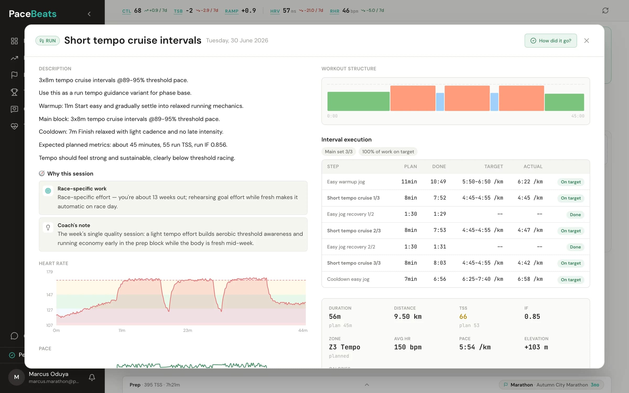Select the Easy warmup jog row

click(456, 182)
